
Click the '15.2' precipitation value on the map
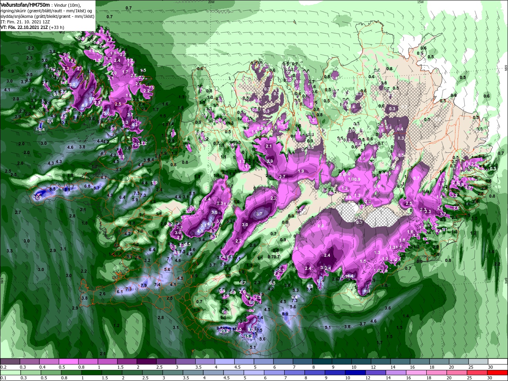coord(248,336)
